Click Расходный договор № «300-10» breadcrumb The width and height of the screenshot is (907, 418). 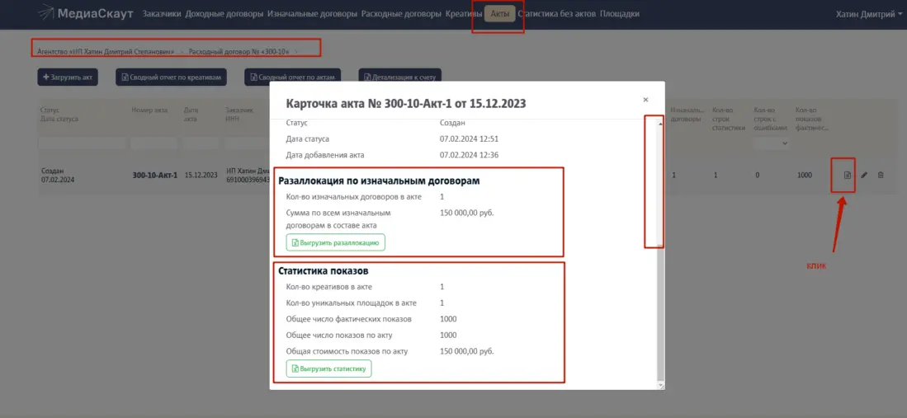pyautogui.click(x=239, y=51)
